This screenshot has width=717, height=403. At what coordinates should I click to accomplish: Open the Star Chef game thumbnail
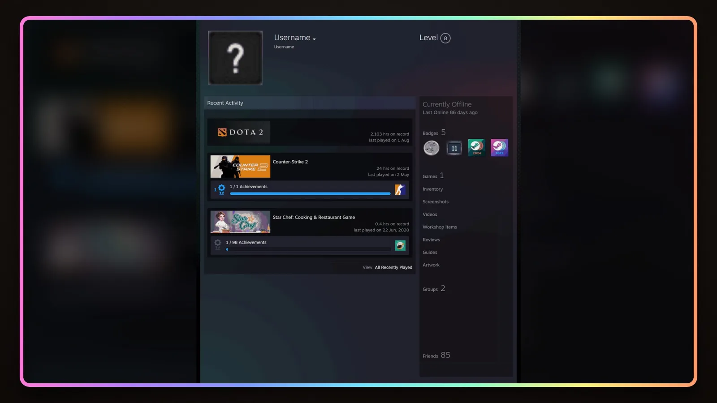[240, 222]
